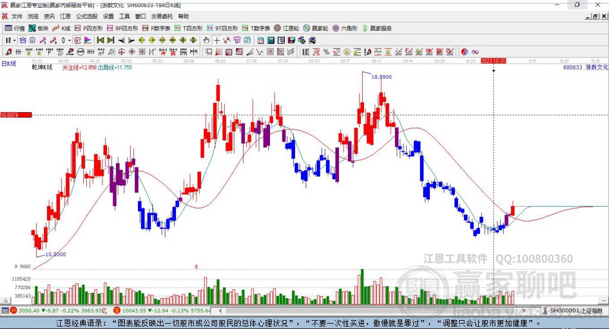Click the 沪 index 3050.40 status

point(58,311)
